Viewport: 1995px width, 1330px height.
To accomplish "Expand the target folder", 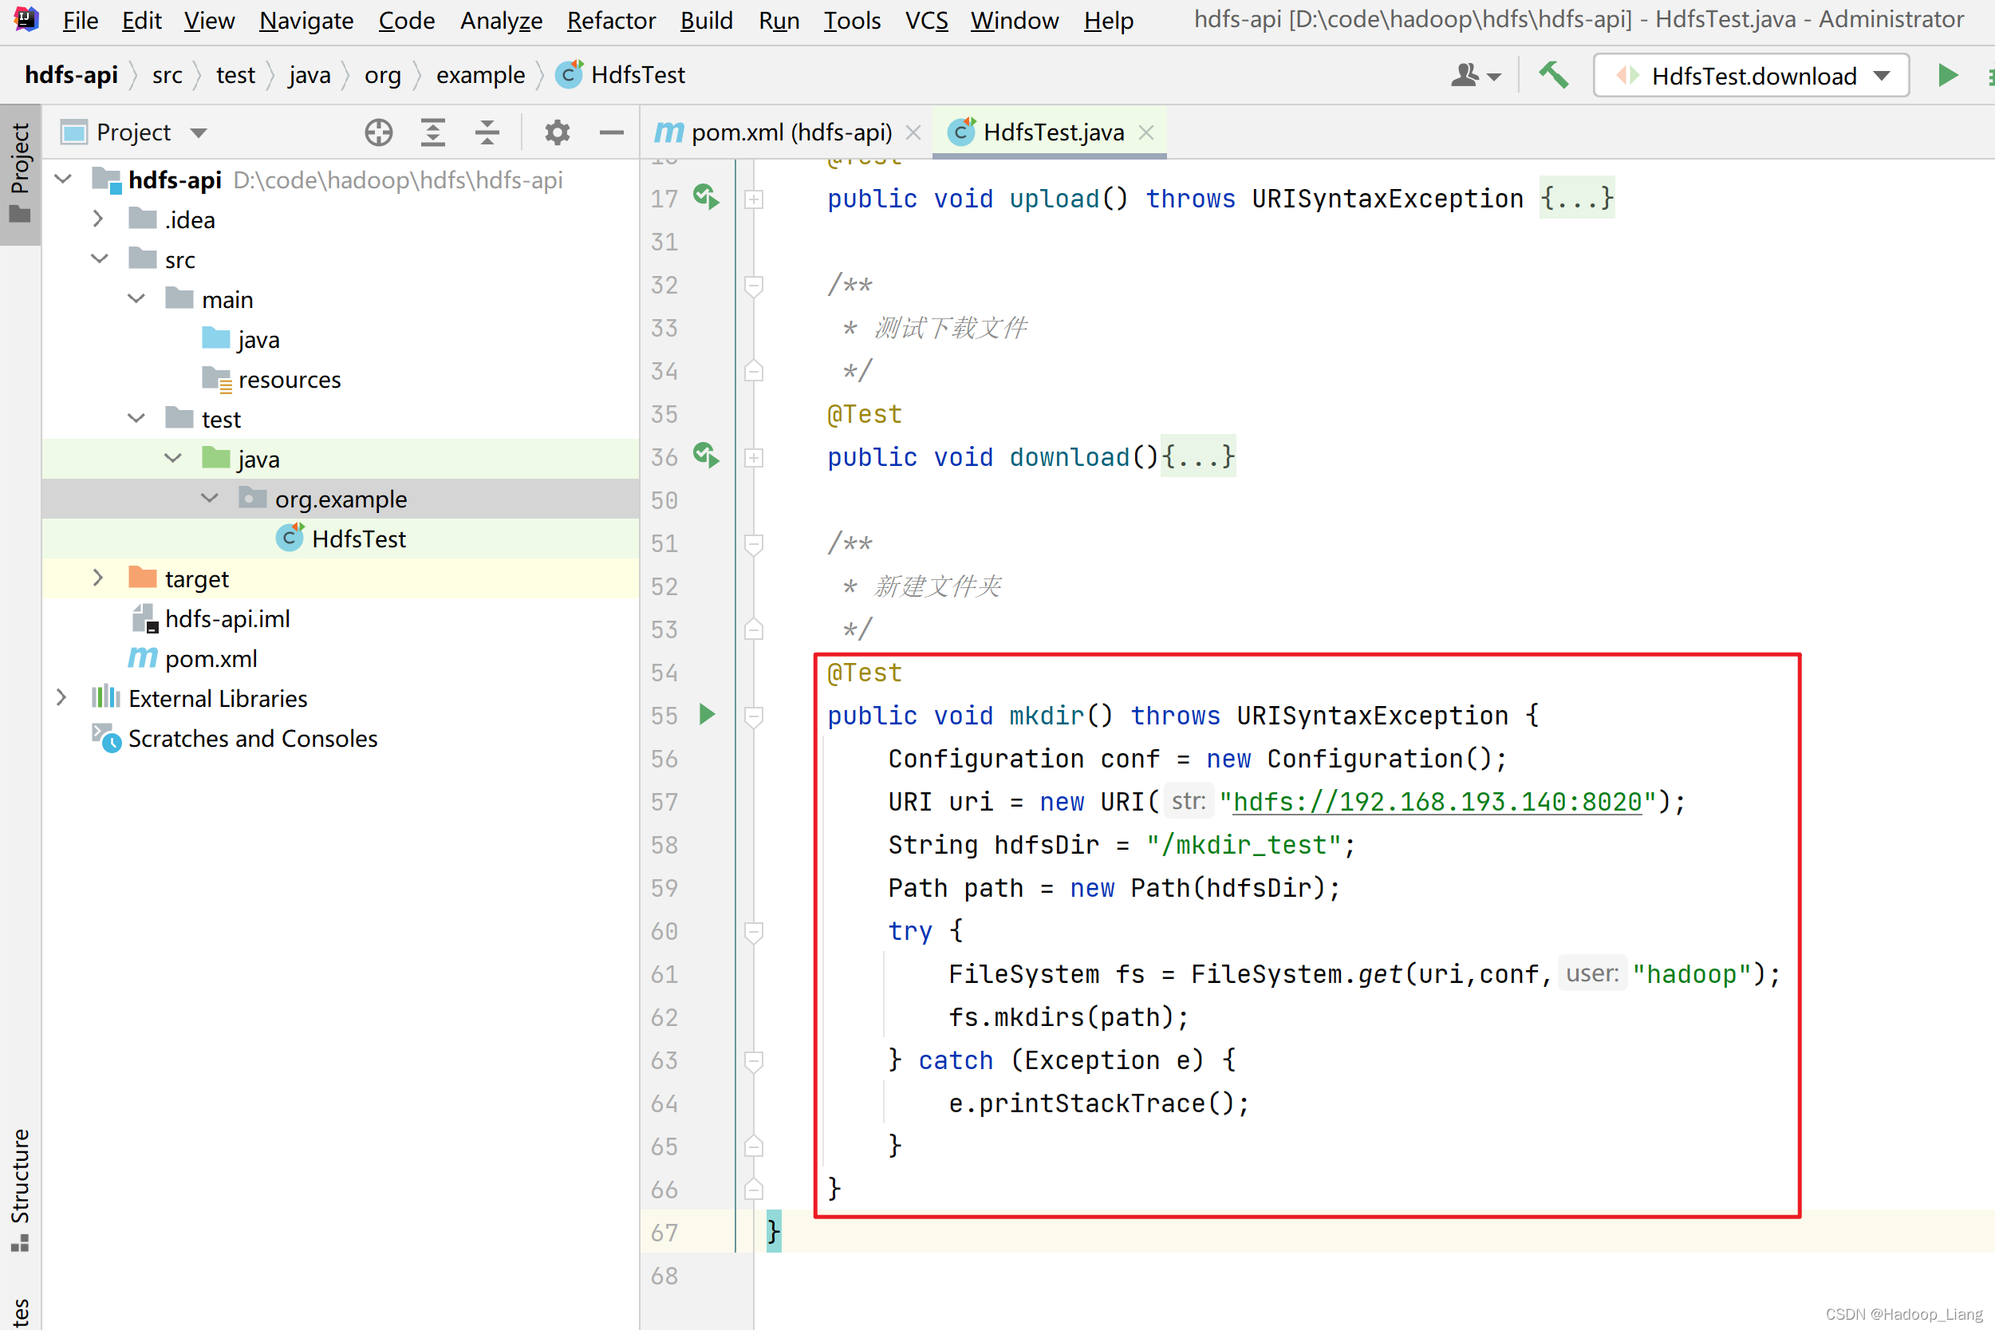I will [97, 578].
